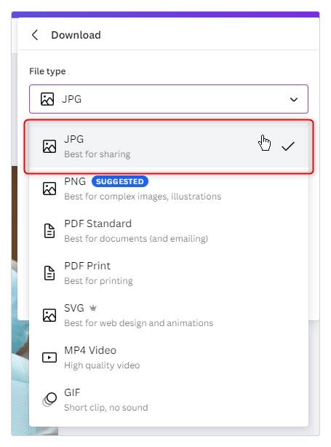Go back using the arrow beside Download
331x447 pixels.
pos(35,35)
